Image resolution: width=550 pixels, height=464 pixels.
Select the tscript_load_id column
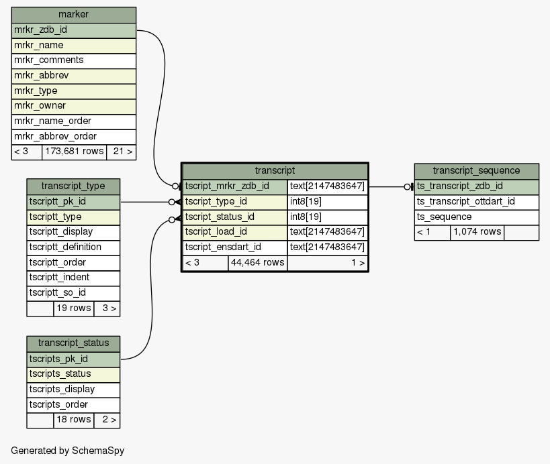(235, 232)
